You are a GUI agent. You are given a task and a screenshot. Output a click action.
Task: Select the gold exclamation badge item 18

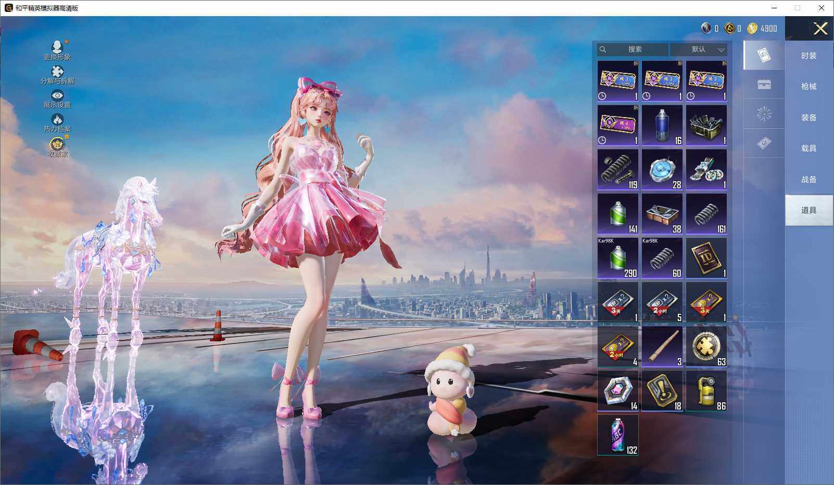[662, 391]
